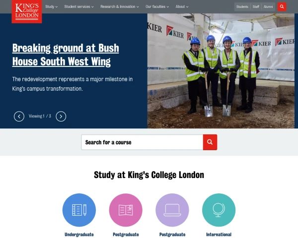The image size is (298, 238).
Task: Submit the course search with the red button
Action: click(x=210, y=142)
